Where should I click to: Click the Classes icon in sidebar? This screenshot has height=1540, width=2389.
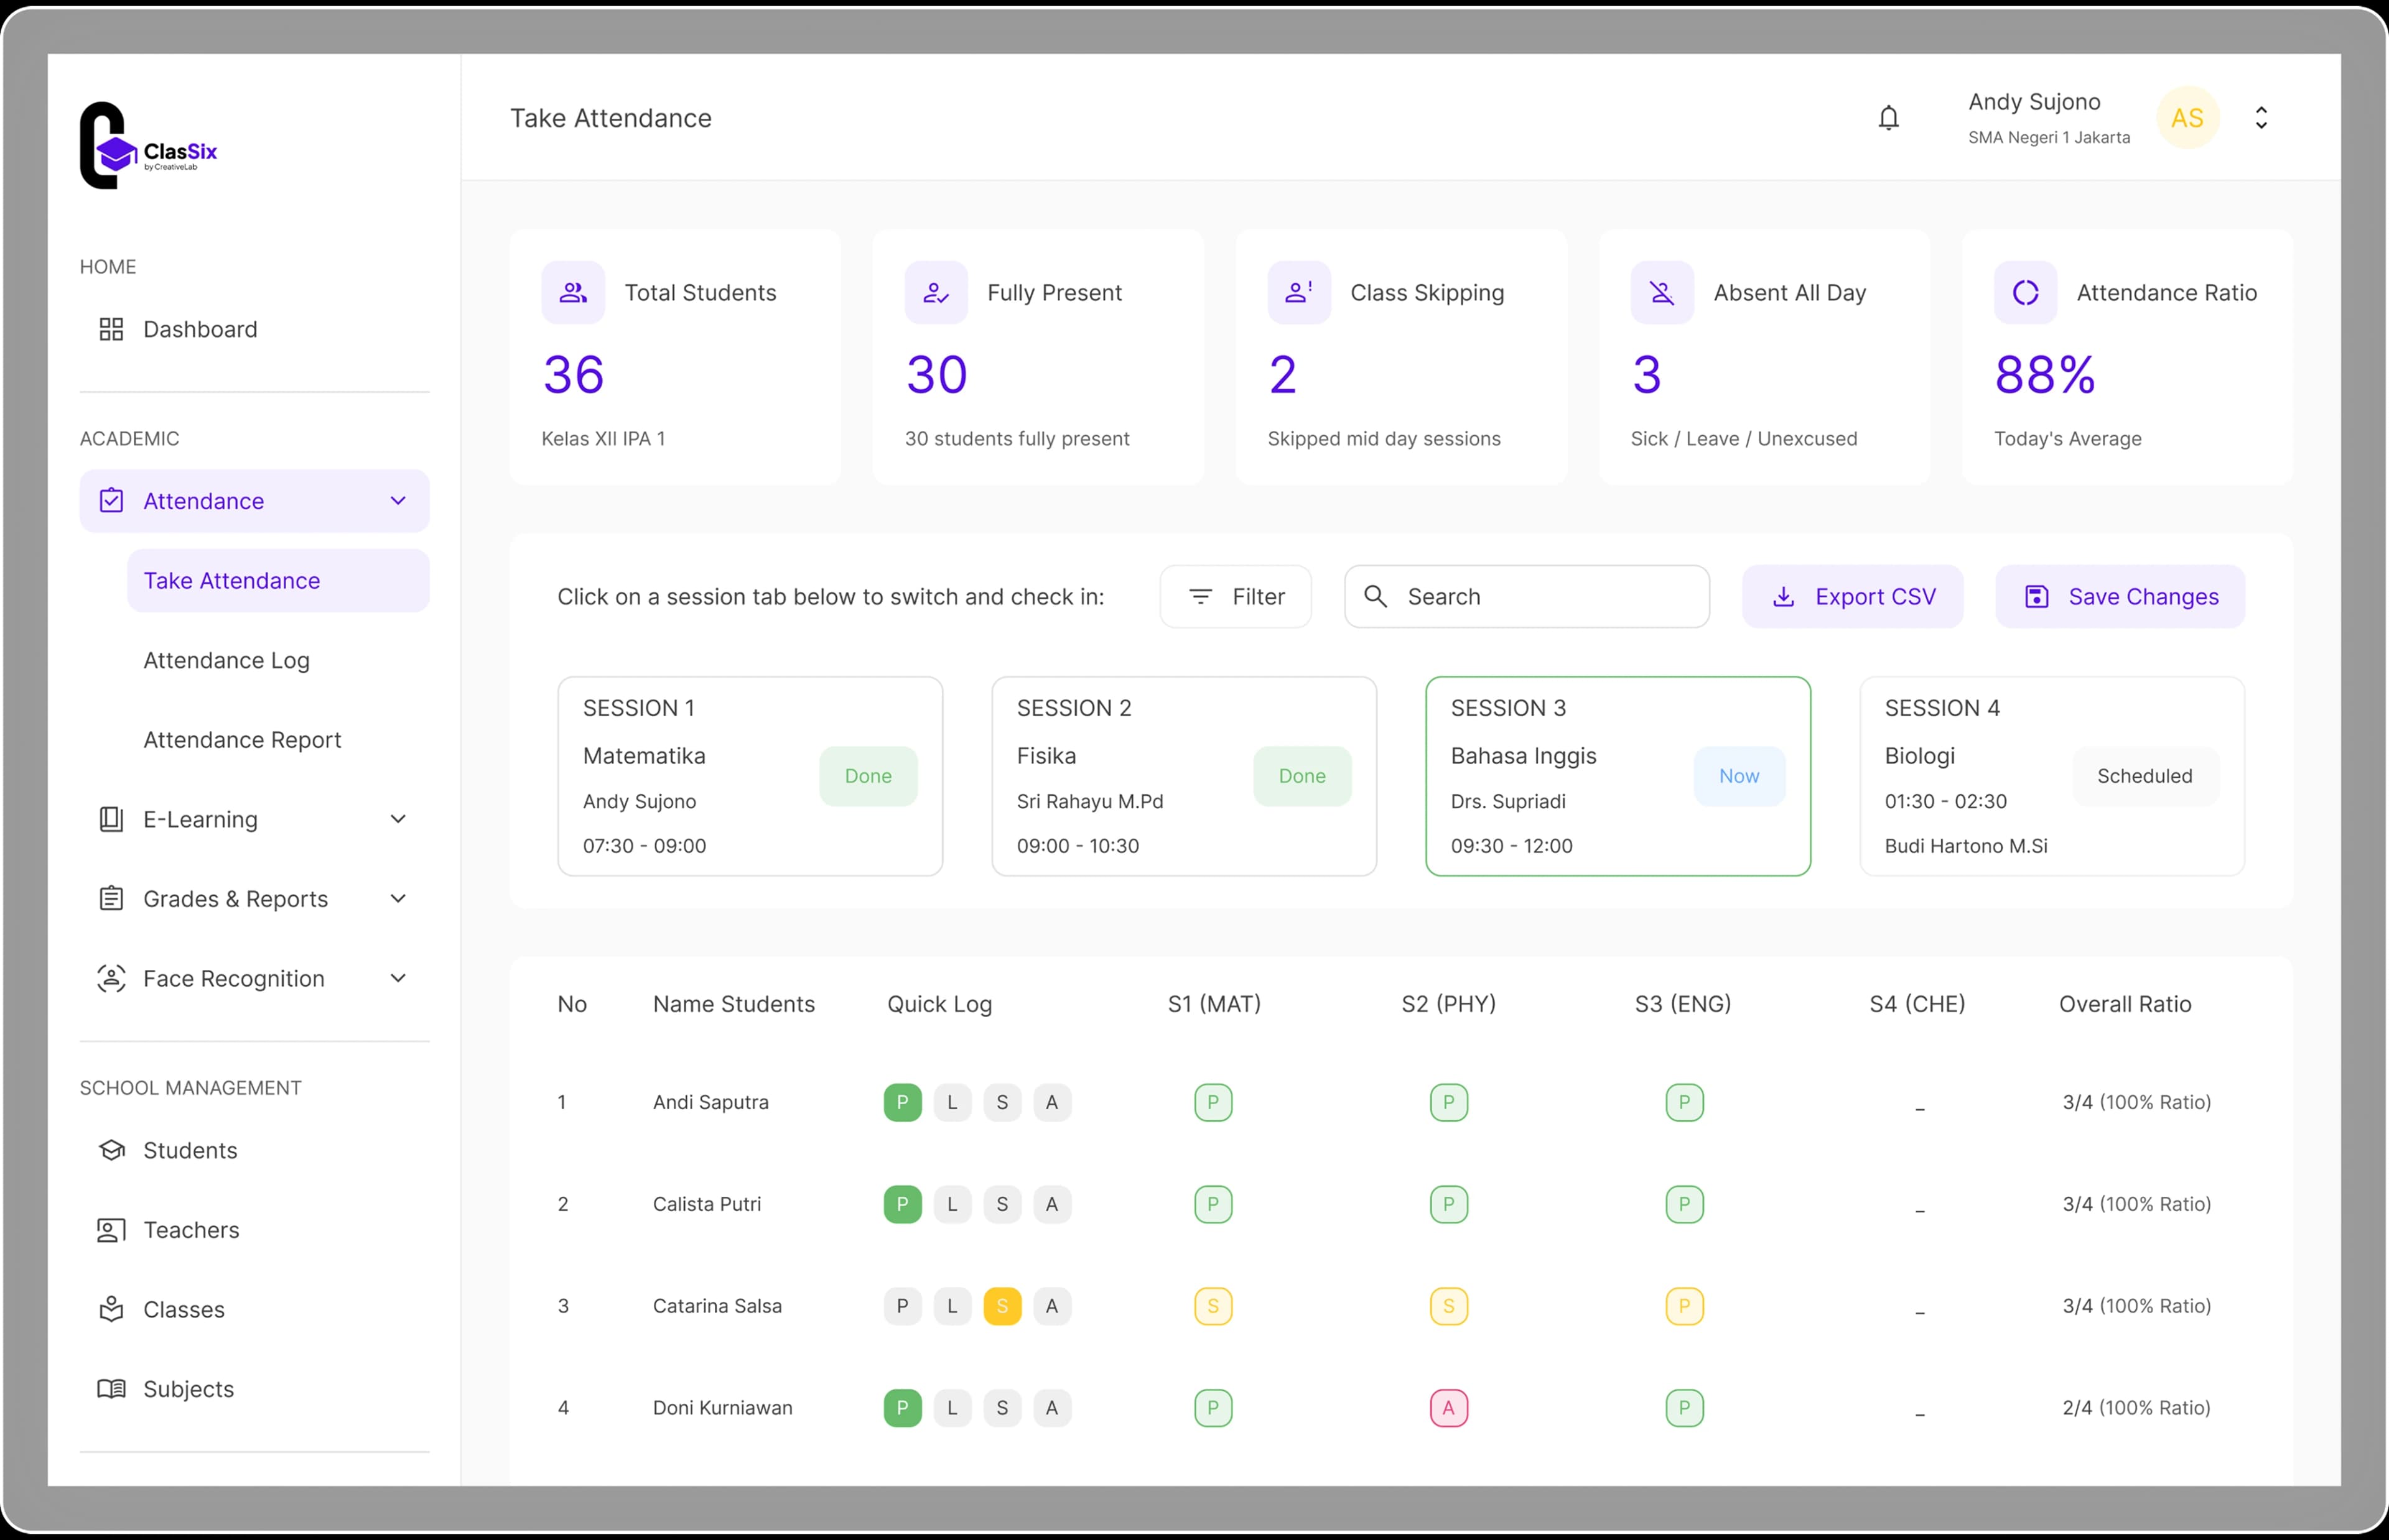point(111,1309)
